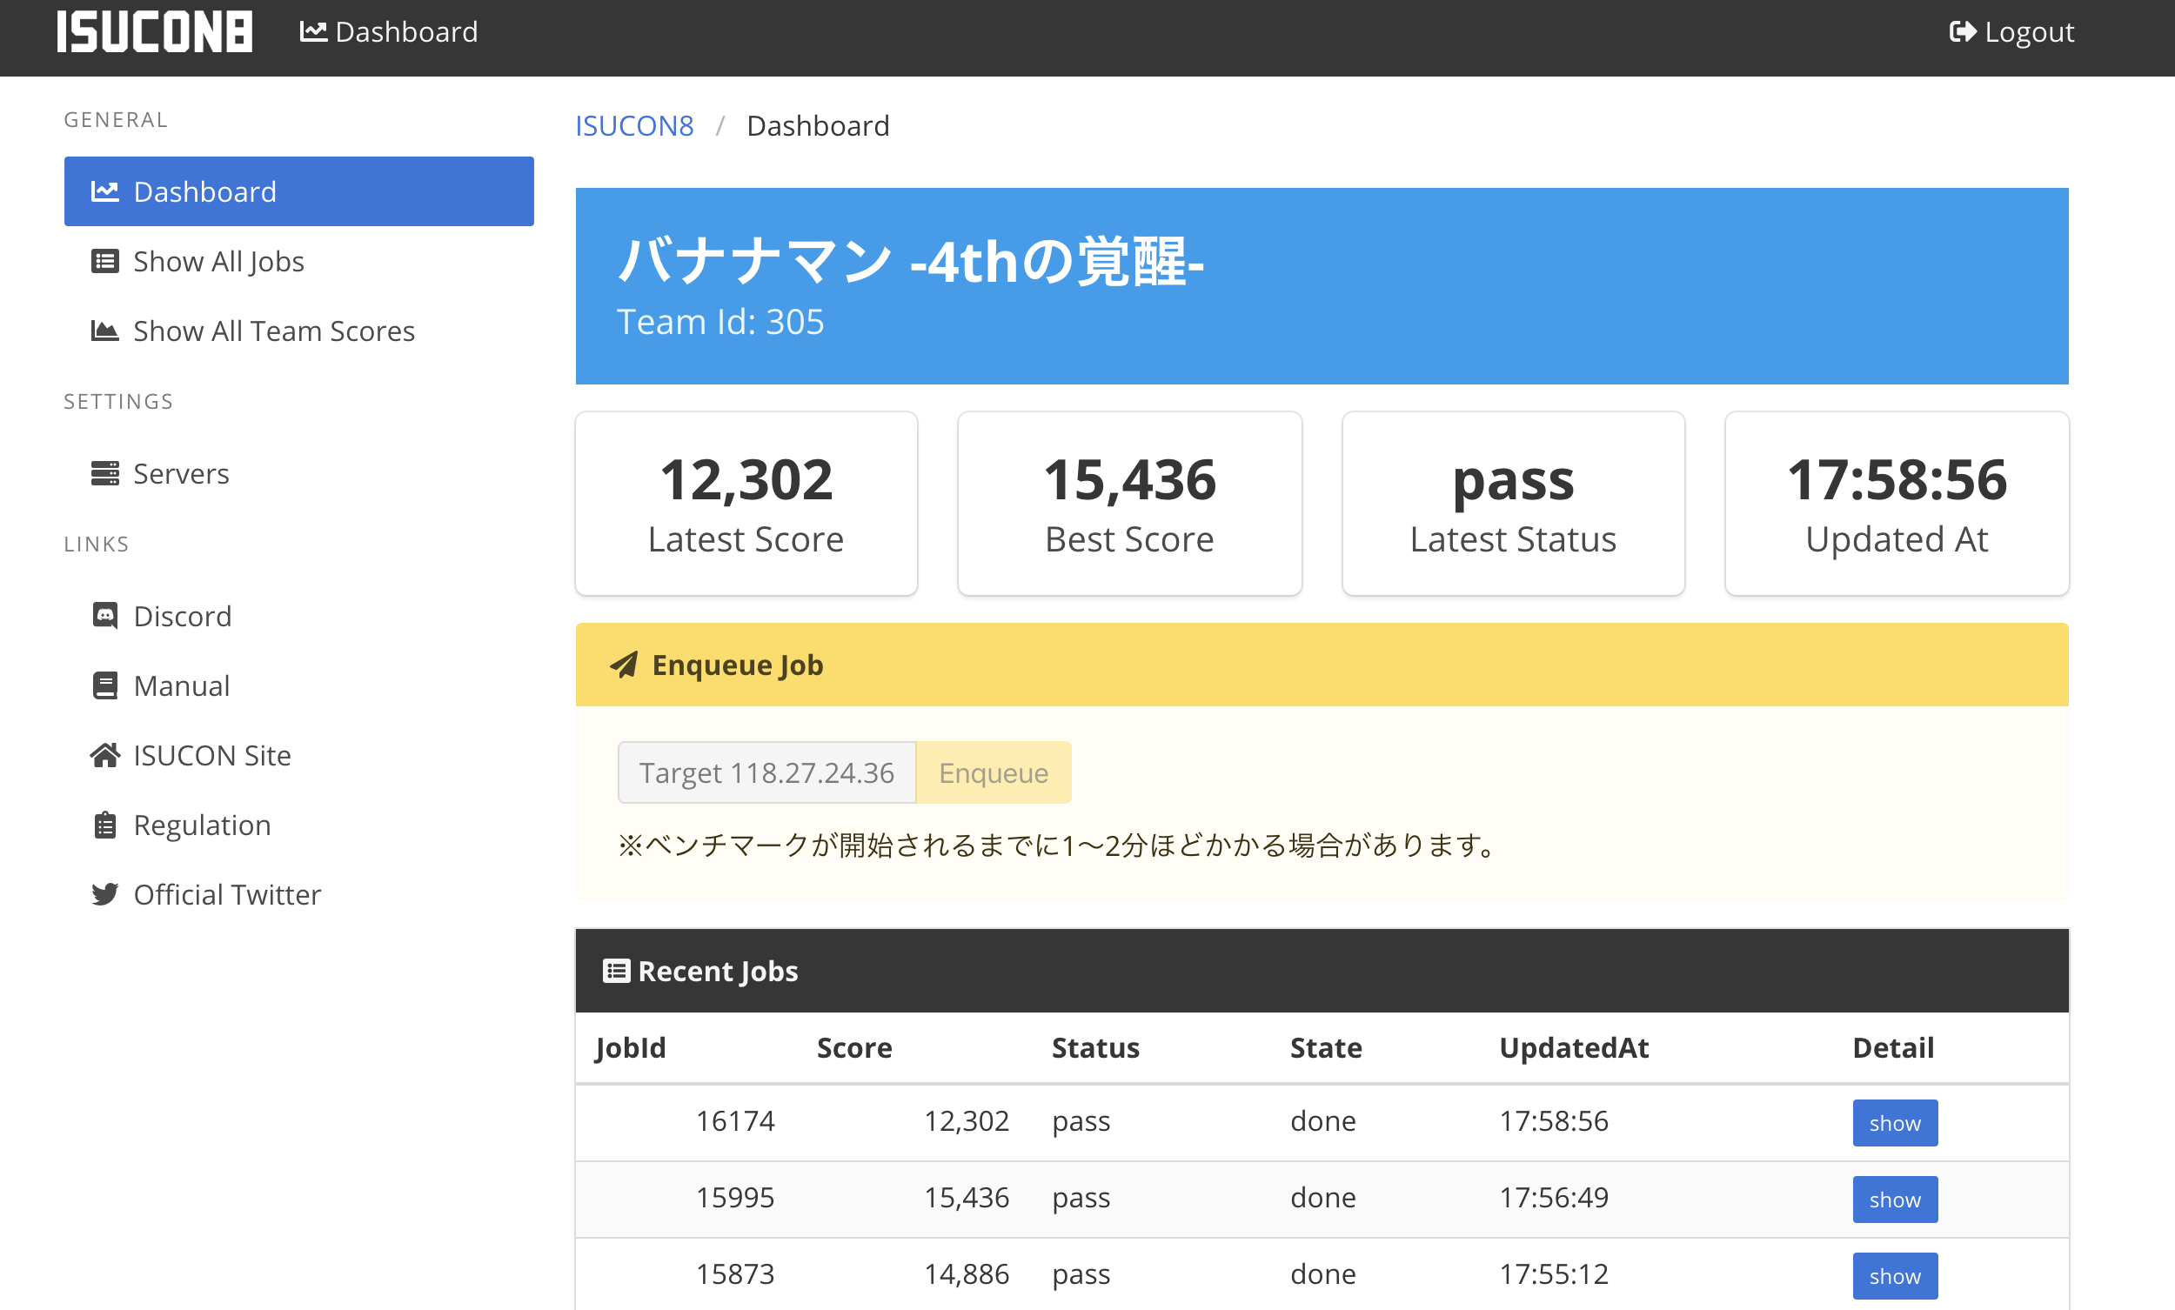Click the Target 118.27.24.36 field
The image size is (2175, 1310).
pyautogui.click(x=767, y=772)
